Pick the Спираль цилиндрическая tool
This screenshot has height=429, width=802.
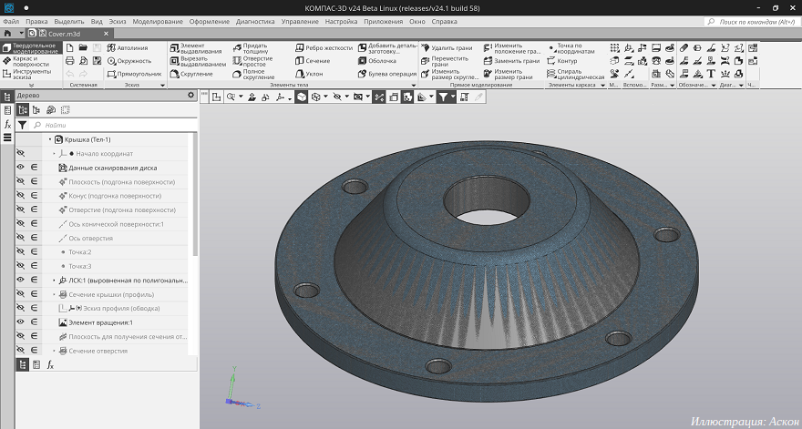pyautogui.click(x=576, y=74)
